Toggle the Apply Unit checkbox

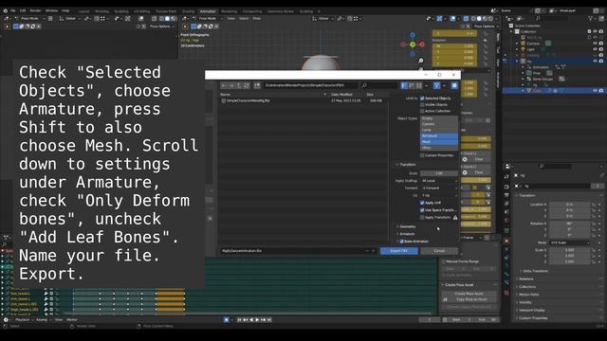point(422,203)
